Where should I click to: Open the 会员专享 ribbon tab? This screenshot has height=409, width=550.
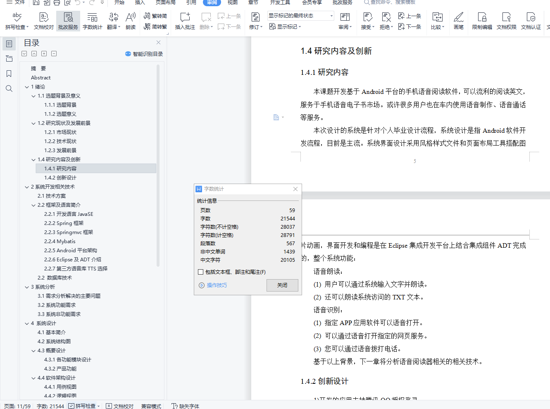click(312, 2)
